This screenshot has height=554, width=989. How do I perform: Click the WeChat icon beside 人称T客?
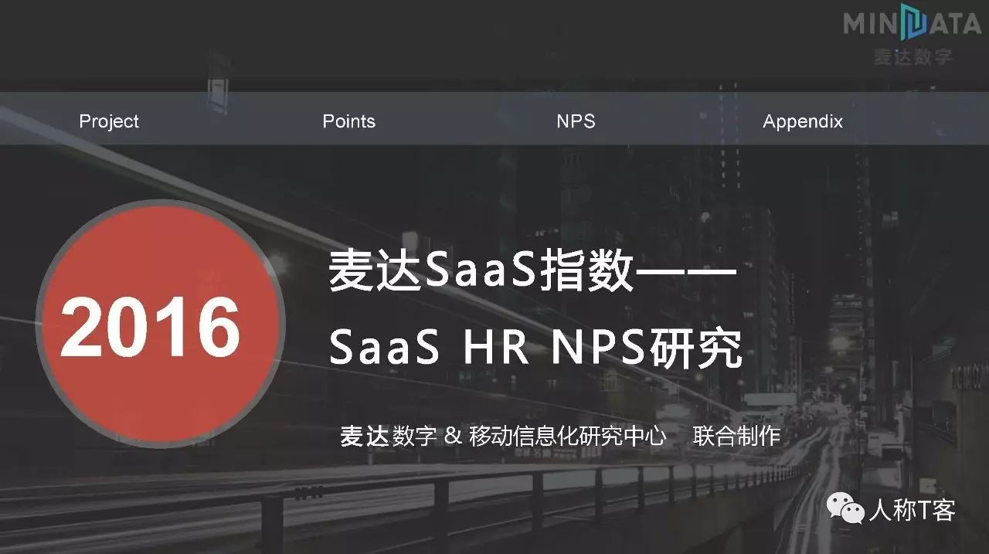pyautogui.click(x=845, y=510)
